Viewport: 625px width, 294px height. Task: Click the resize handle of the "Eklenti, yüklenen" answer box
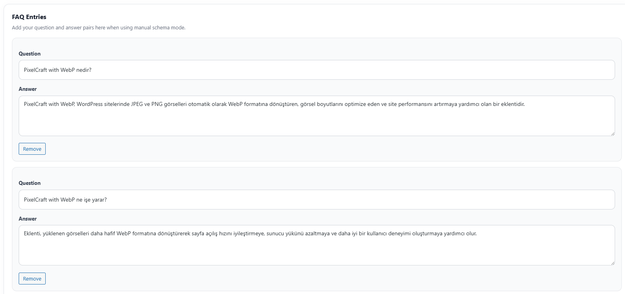(x=612, y=263)
